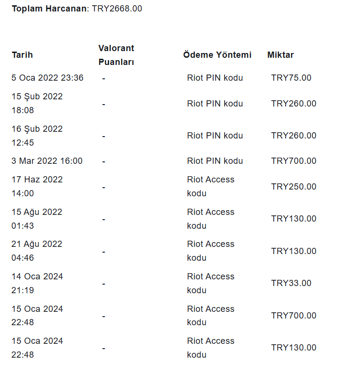Select the Toplam Harcanan TRY2668.00 total

tap(77, 9)
